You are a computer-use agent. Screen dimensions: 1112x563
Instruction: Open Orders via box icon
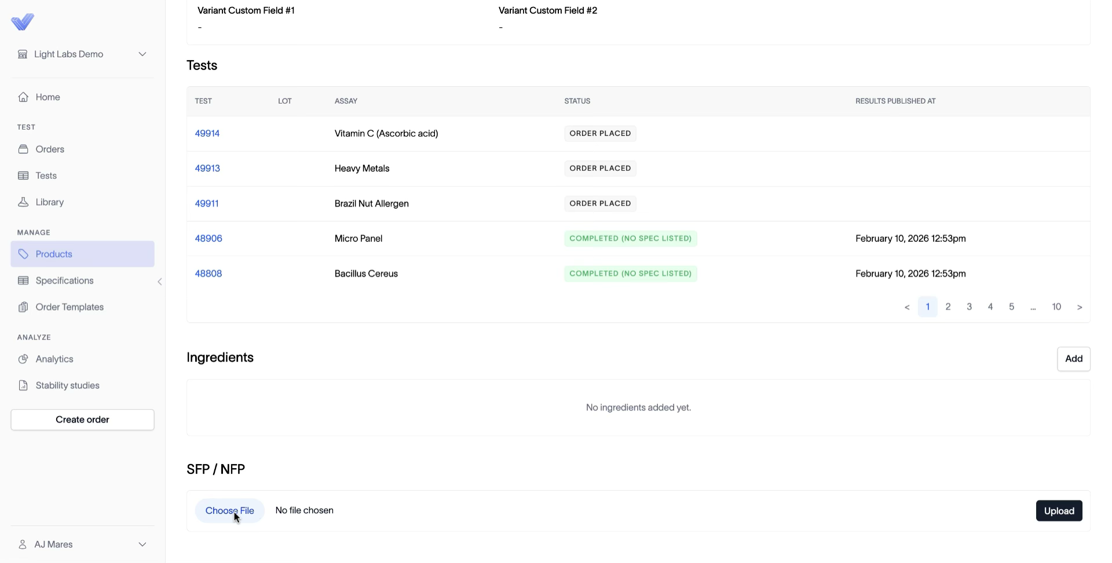tap(23, 149)
